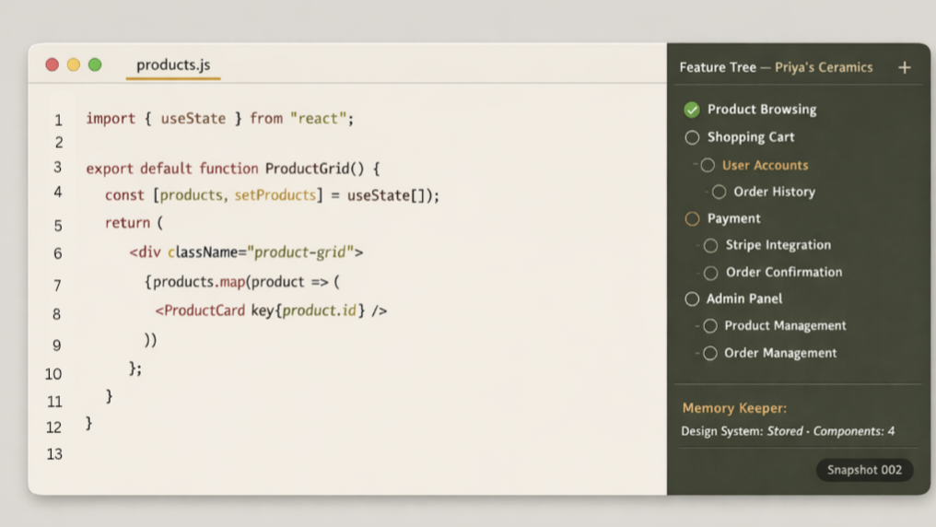Toggle the green Product Browsing checkmark
Viewport: 936px width, 527px height.
(x=692, y=110)
